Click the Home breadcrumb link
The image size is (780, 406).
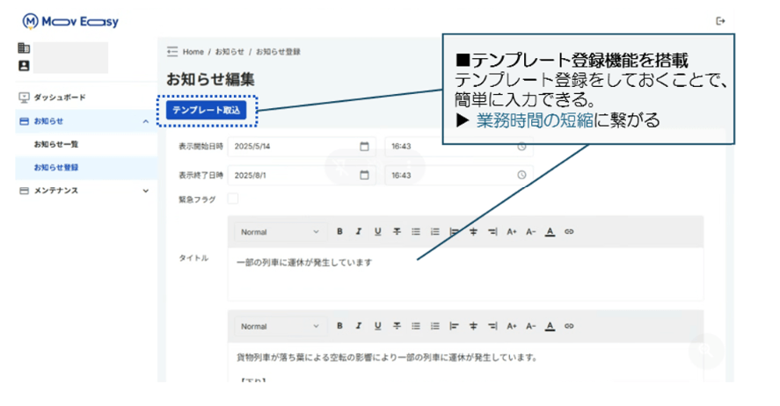tap(193, 52)
